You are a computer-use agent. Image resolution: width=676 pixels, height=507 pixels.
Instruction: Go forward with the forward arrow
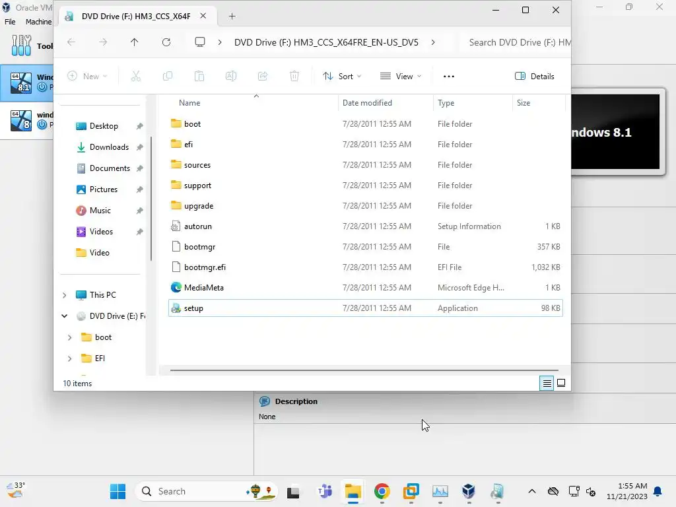pyautogui.click(x=102, y=42)
